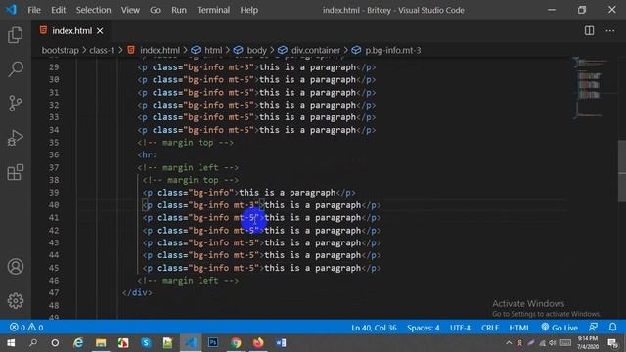Viewport: 626px width, 352px height.
Task: Click the hr tag on line 36
Action: click(x=148, y=154)
